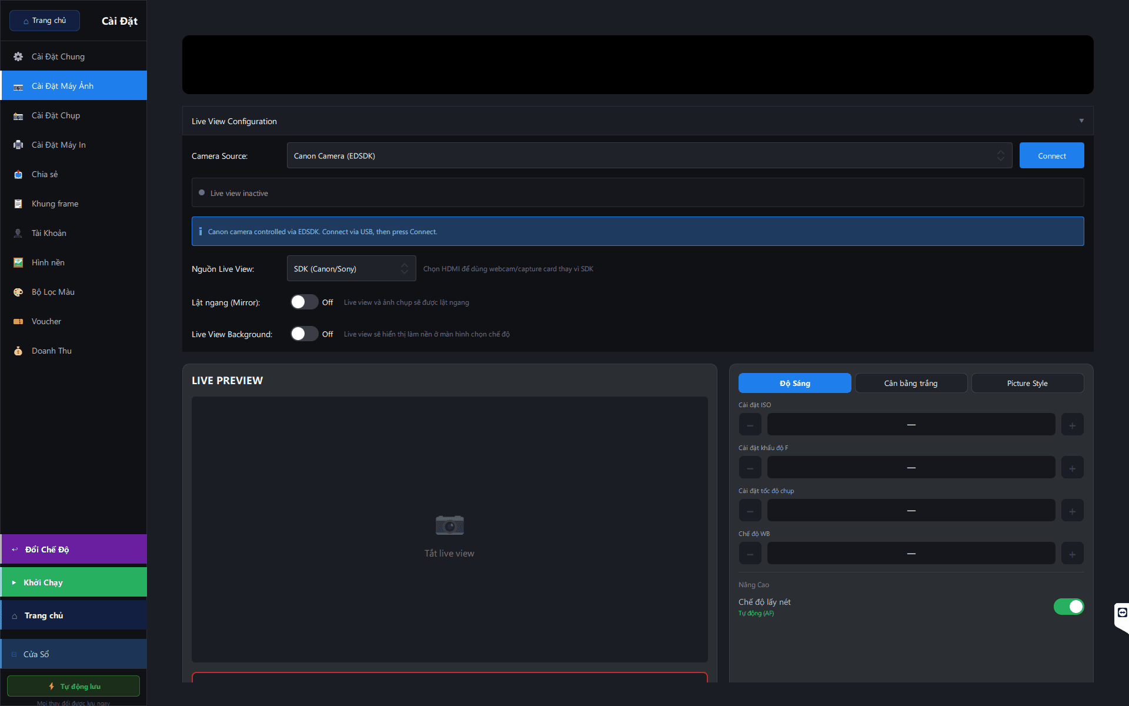Viewport: 1129px width, 706px height.
Task: Increase ISO with the plus stepper
Action: 1072,425
